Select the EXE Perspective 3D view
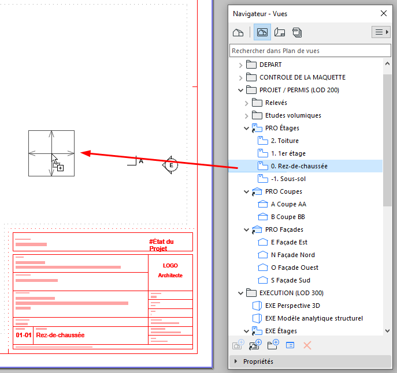397x373 pixels. pyautogui.click(x=292, y=306)
